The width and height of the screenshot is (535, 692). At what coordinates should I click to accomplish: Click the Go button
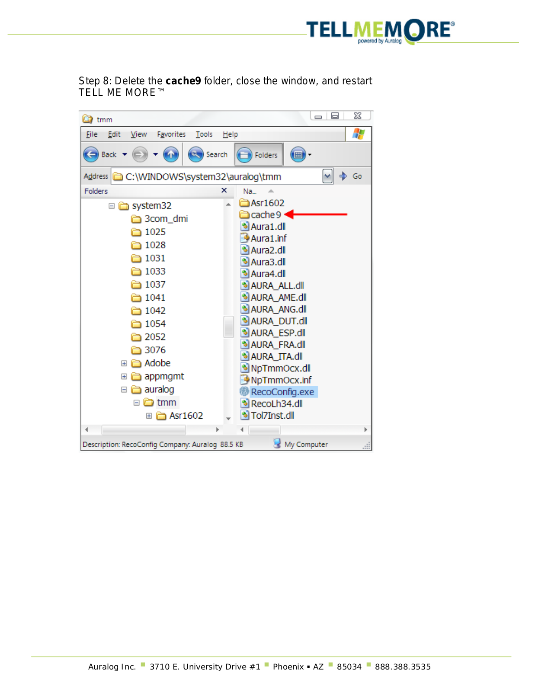(x=351, y=176)
